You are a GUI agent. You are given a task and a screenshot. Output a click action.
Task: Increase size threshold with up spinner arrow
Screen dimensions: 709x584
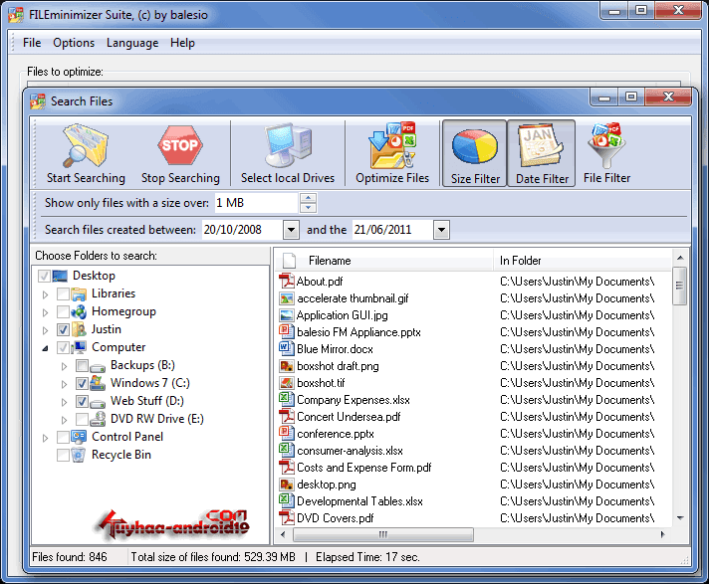tap(308, 197)
